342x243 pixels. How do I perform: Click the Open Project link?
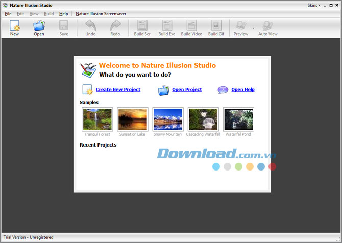(187, 90)
